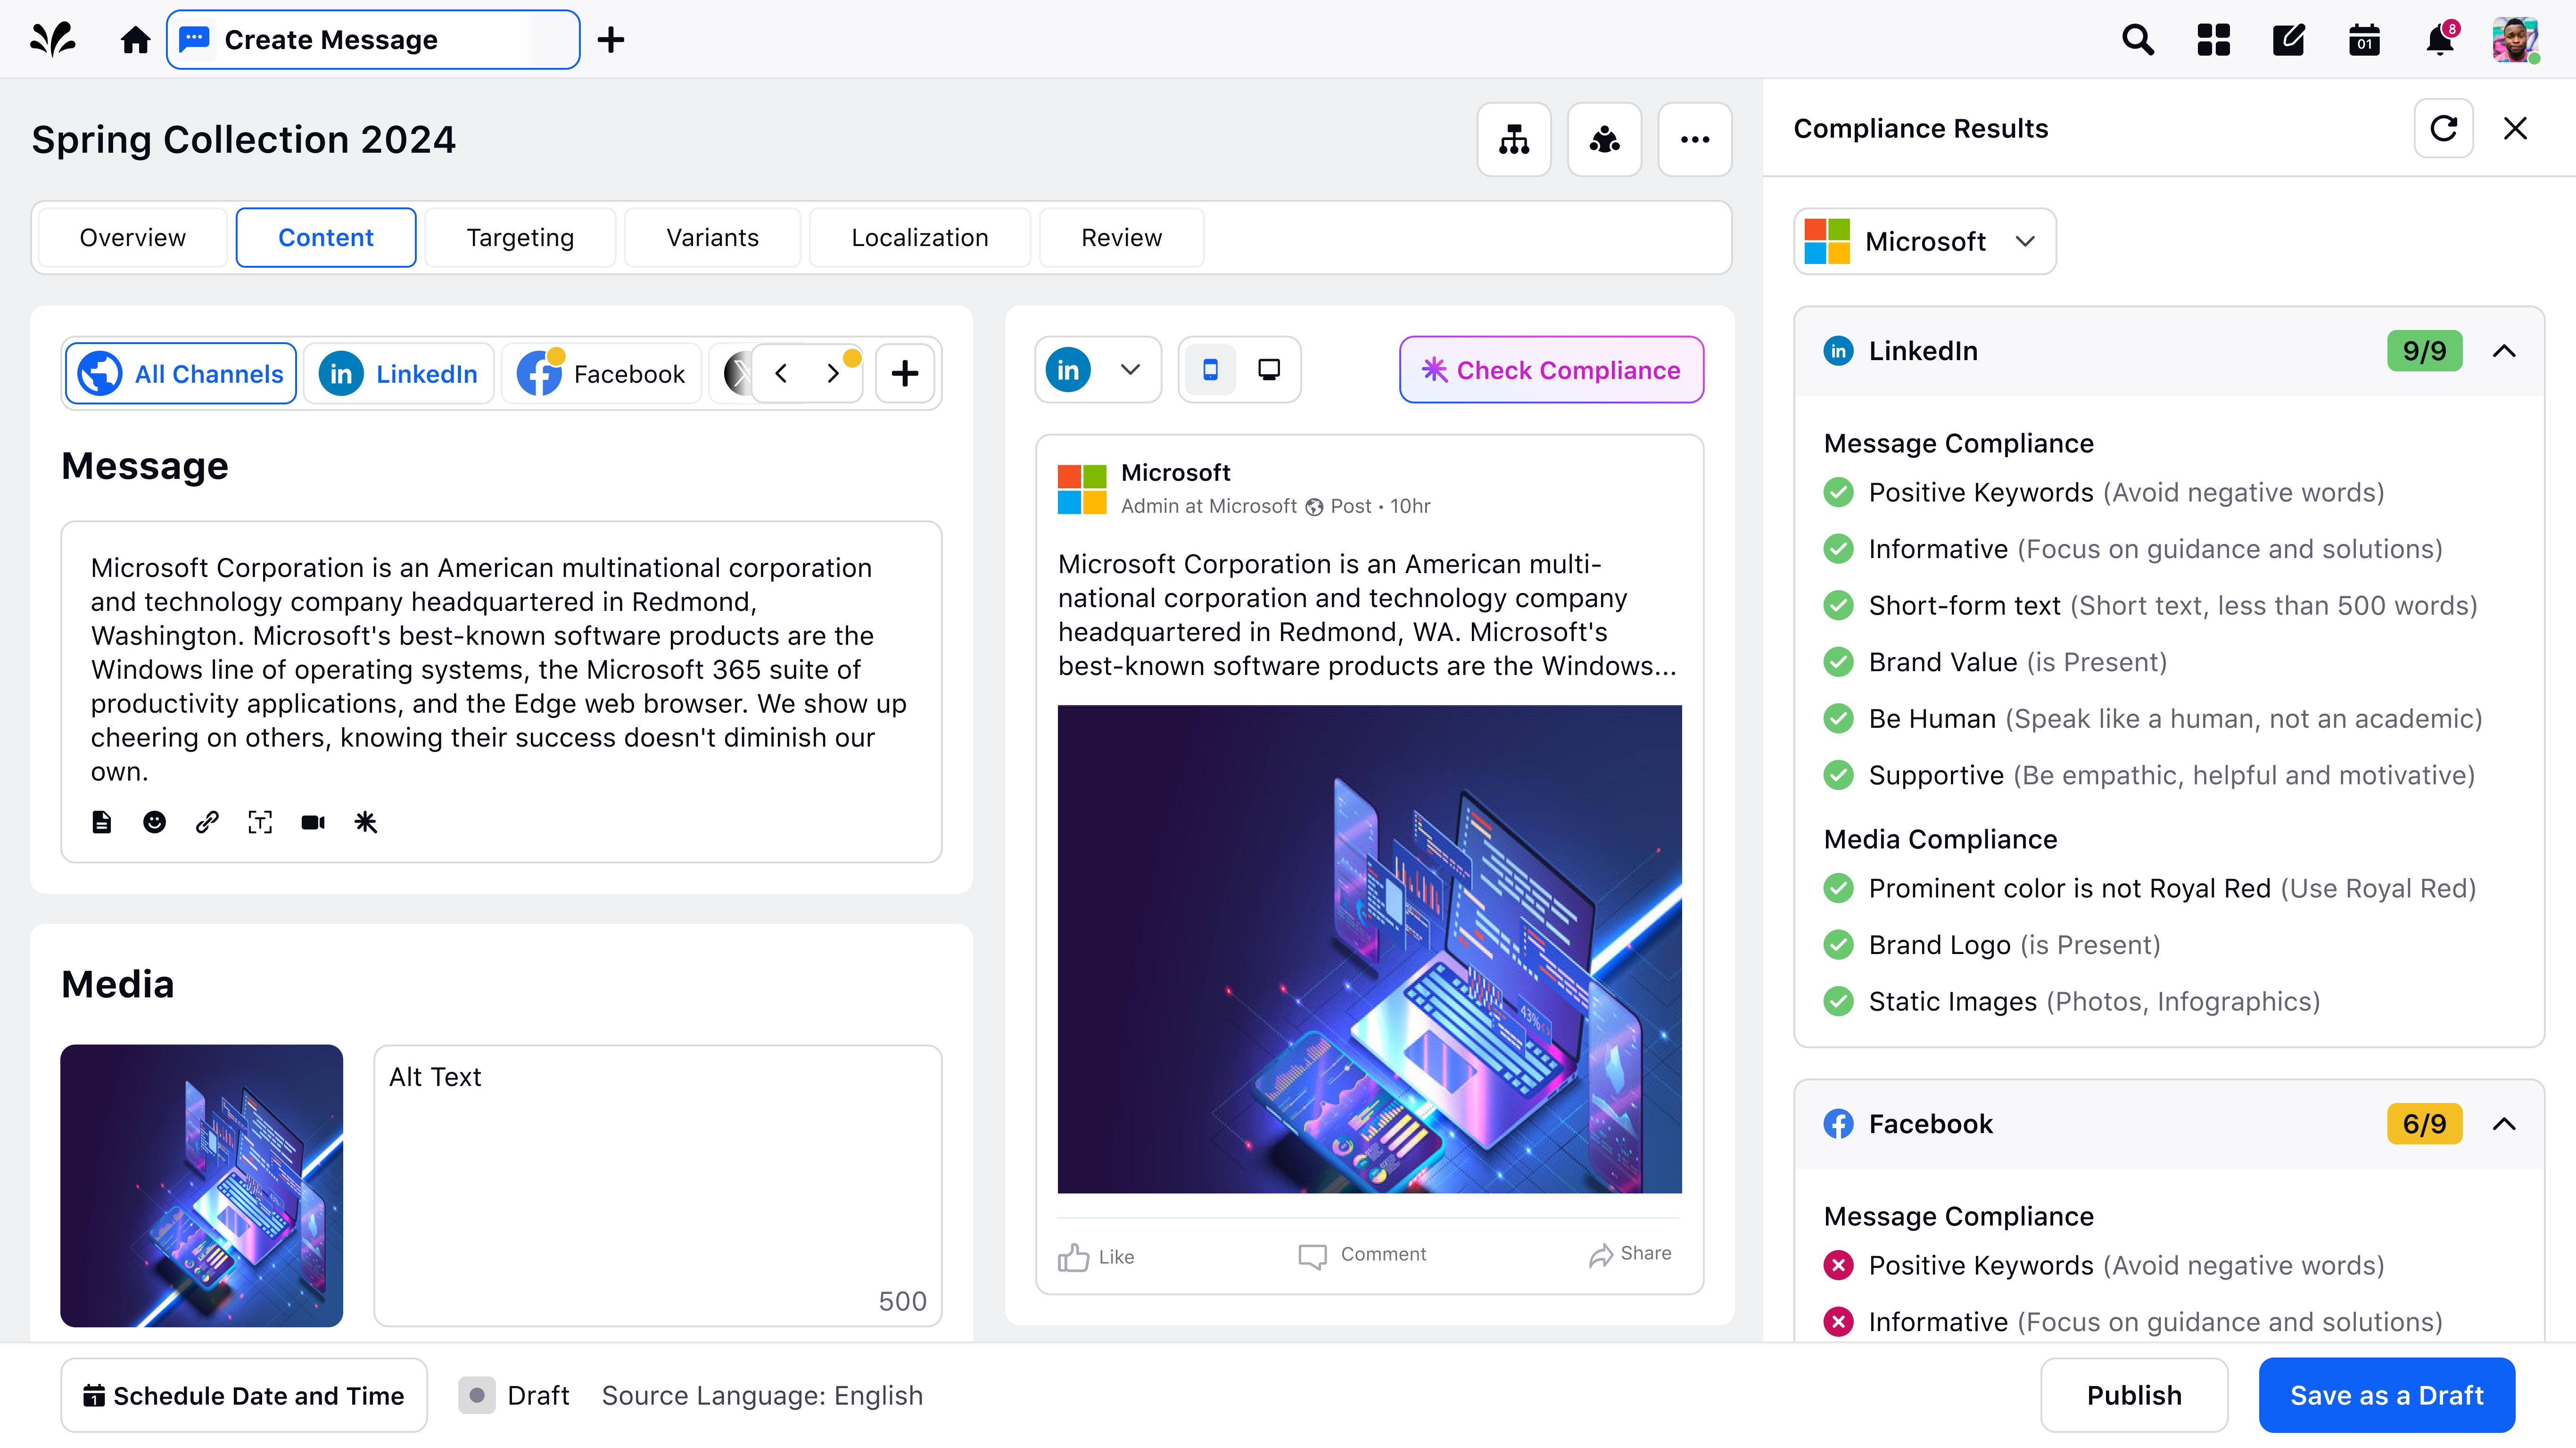Select the media image thumbnail
Image resolution: width=2576 pixels, height=1448 pixels.
tap(201, 1187)
